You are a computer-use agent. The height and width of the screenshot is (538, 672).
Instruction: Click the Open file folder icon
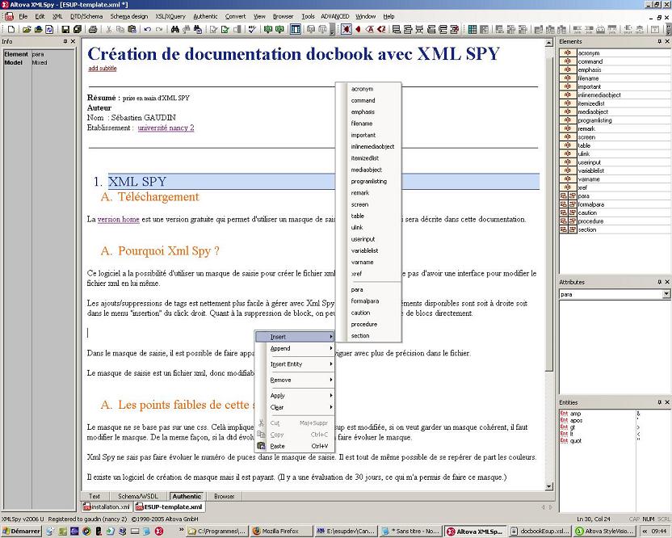pyautogui.click(x=27, y=30)
